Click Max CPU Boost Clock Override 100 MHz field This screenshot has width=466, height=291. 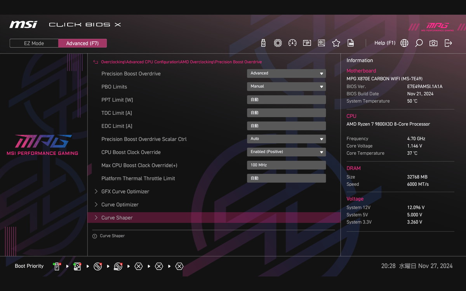coord(286,165)
